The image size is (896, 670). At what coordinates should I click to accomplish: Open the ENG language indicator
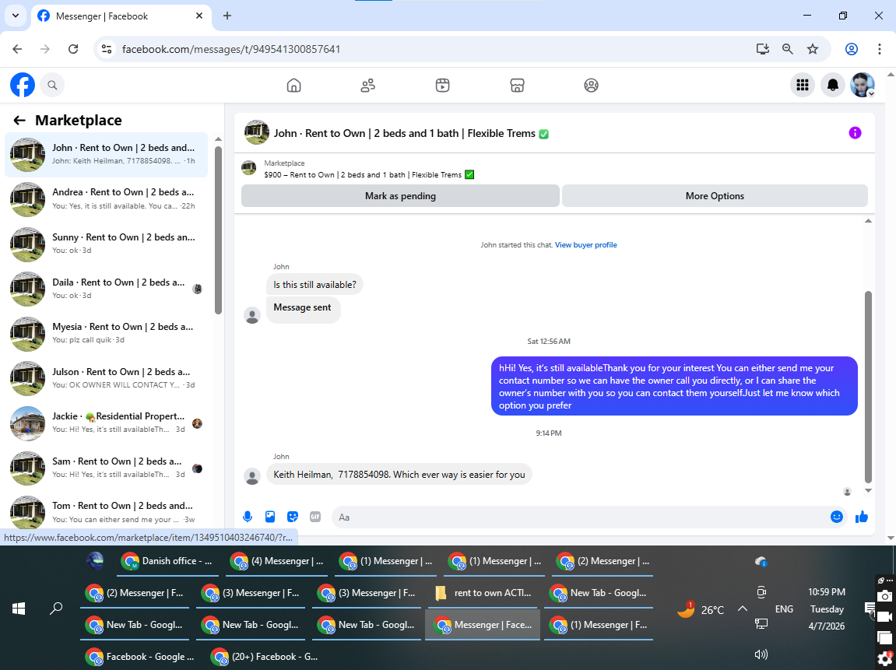pos(784,609)
